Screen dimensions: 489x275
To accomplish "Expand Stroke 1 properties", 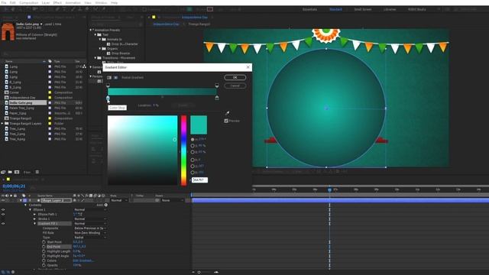I will coord(34,219).
